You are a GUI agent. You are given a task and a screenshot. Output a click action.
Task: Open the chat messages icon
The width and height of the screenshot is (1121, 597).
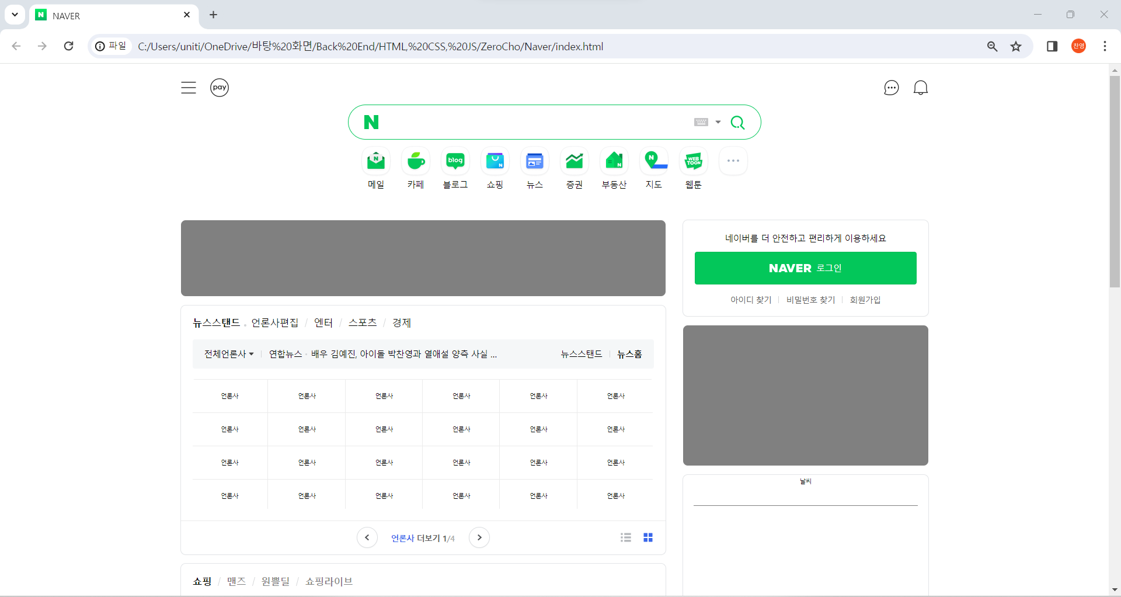click(891, 88)
